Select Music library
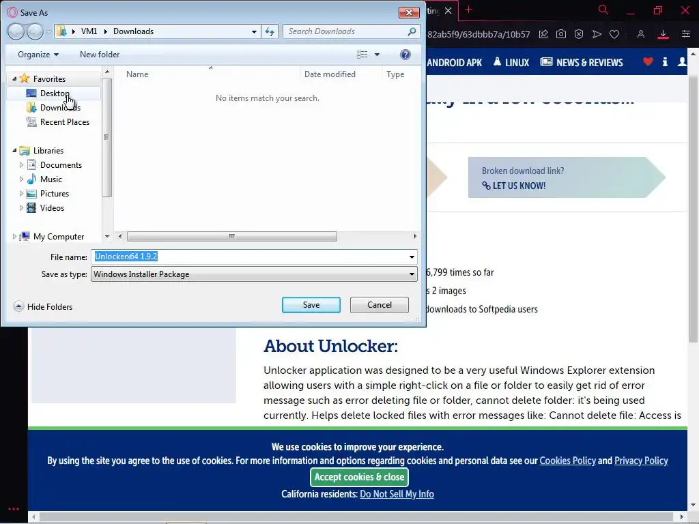Viewport: 699px width, 524px height. pos(44,179)
